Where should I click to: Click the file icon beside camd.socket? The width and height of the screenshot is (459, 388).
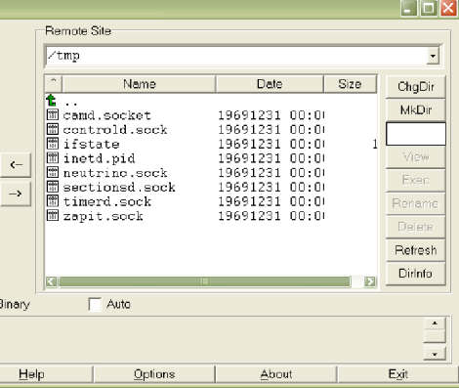(x=53, y=114)
